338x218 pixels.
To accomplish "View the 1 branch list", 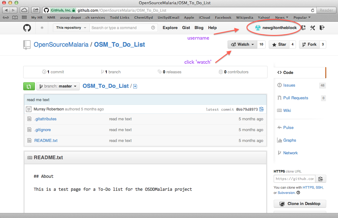I will pyautogui.click(x=111, y=72).
